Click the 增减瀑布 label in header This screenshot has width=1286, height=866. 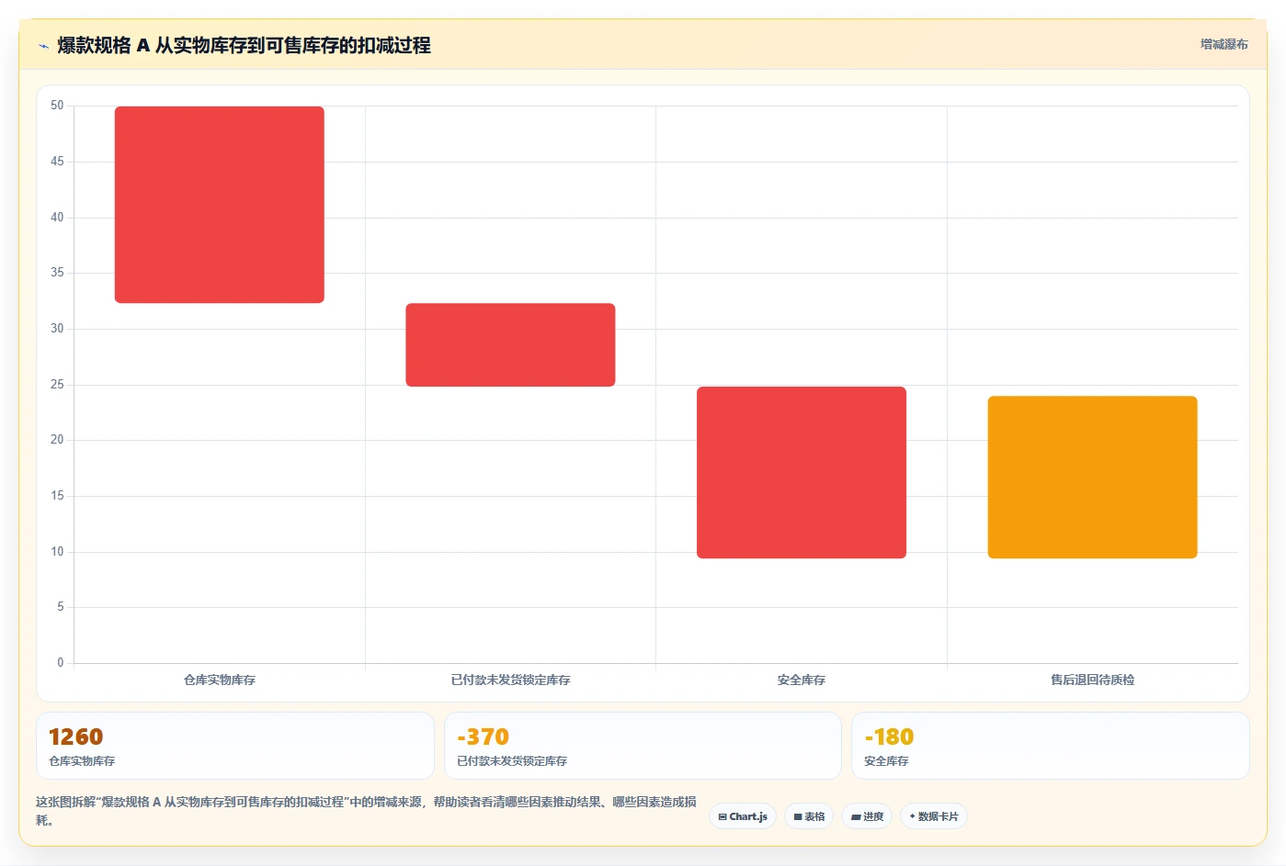(1223, 44)
